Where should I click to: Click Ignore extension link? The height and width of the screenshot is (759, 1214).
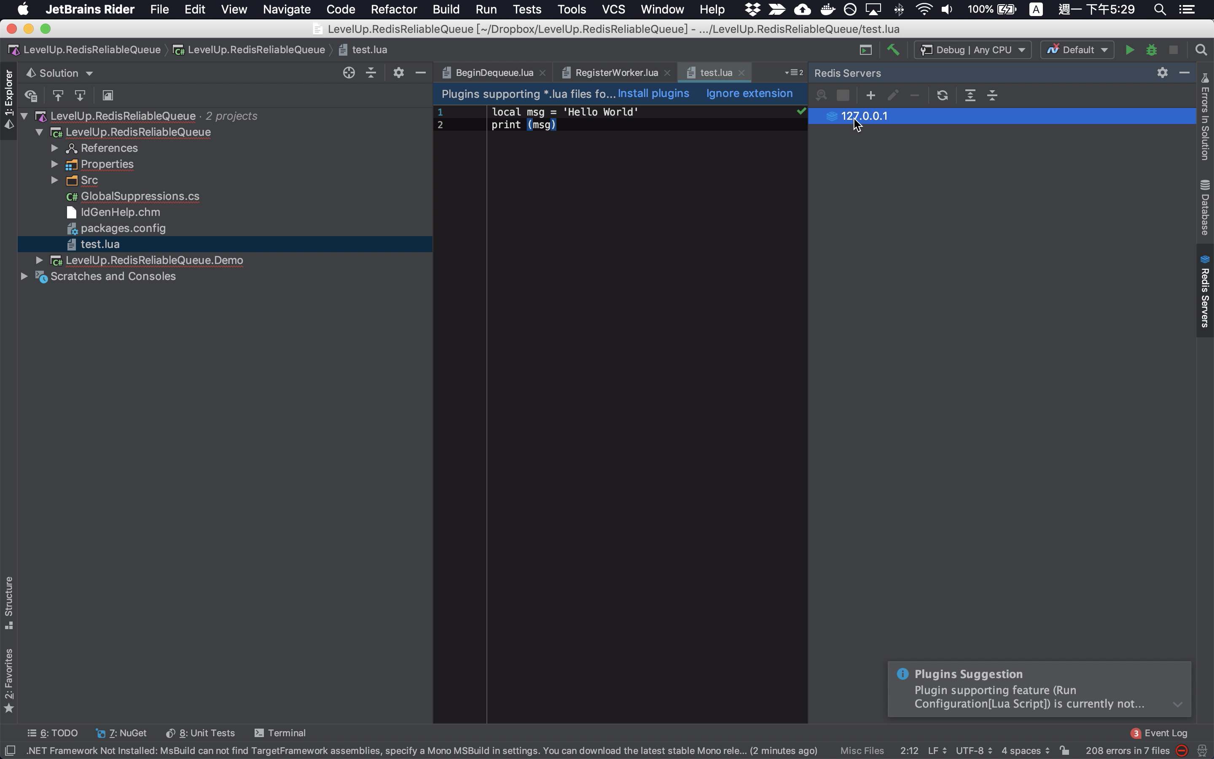point(749,93)
